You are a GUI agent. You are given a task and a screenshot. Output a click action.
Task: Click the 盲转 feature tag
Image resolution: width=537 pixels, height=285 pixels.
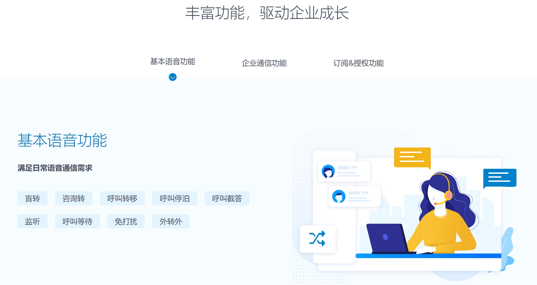click(32, 198)
